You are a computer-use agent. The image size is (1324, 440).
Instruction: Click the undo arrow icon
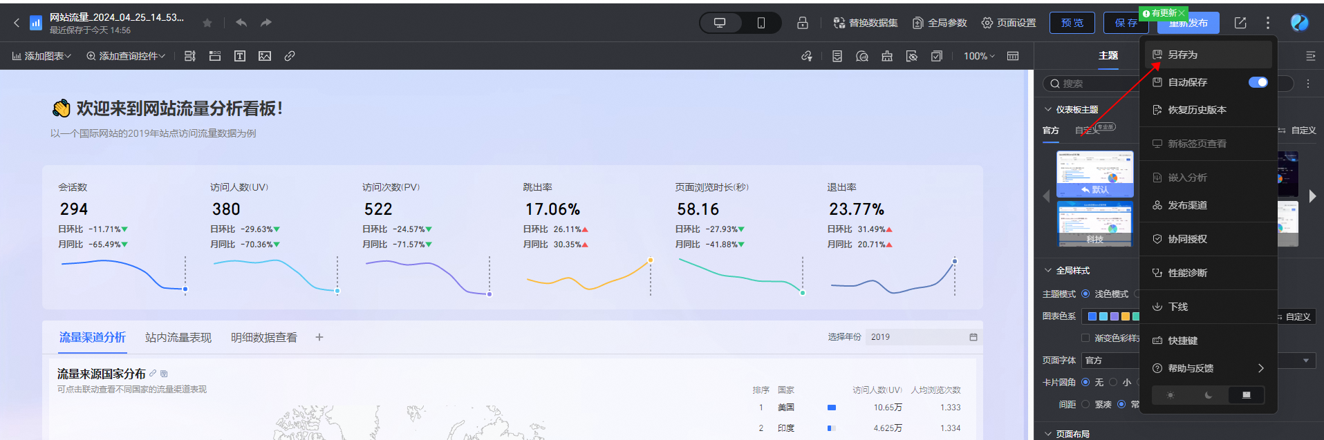tap(241, 23)
